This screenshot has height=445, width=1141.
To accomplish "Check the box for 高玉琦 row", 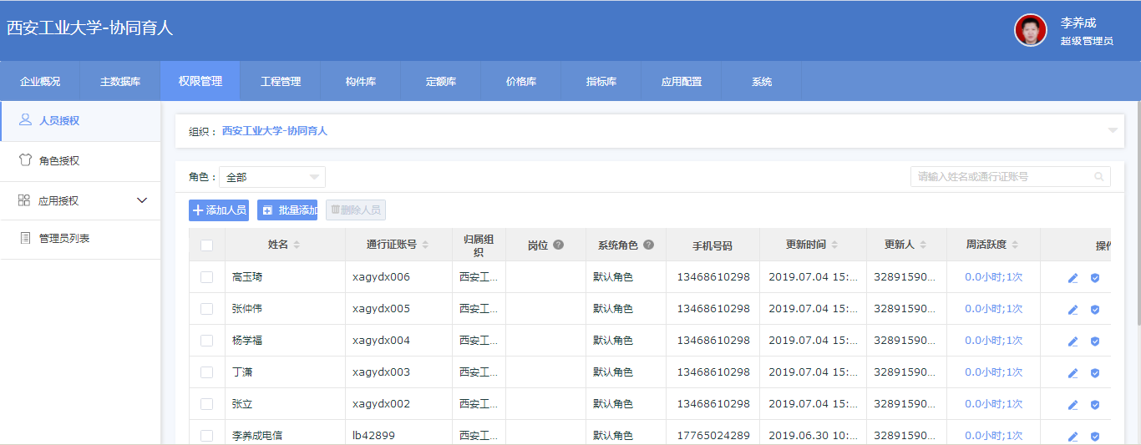I will coord(207,277).
